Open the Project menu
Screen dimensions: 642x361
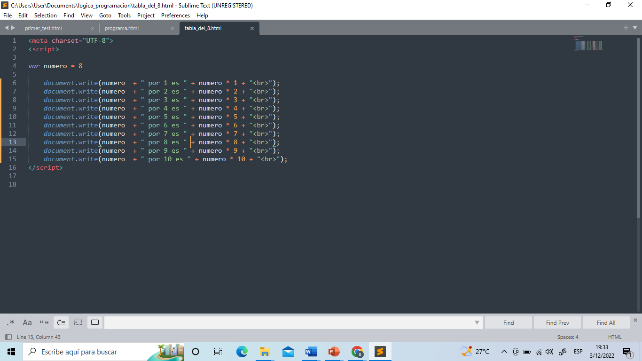tap(146, 16)
